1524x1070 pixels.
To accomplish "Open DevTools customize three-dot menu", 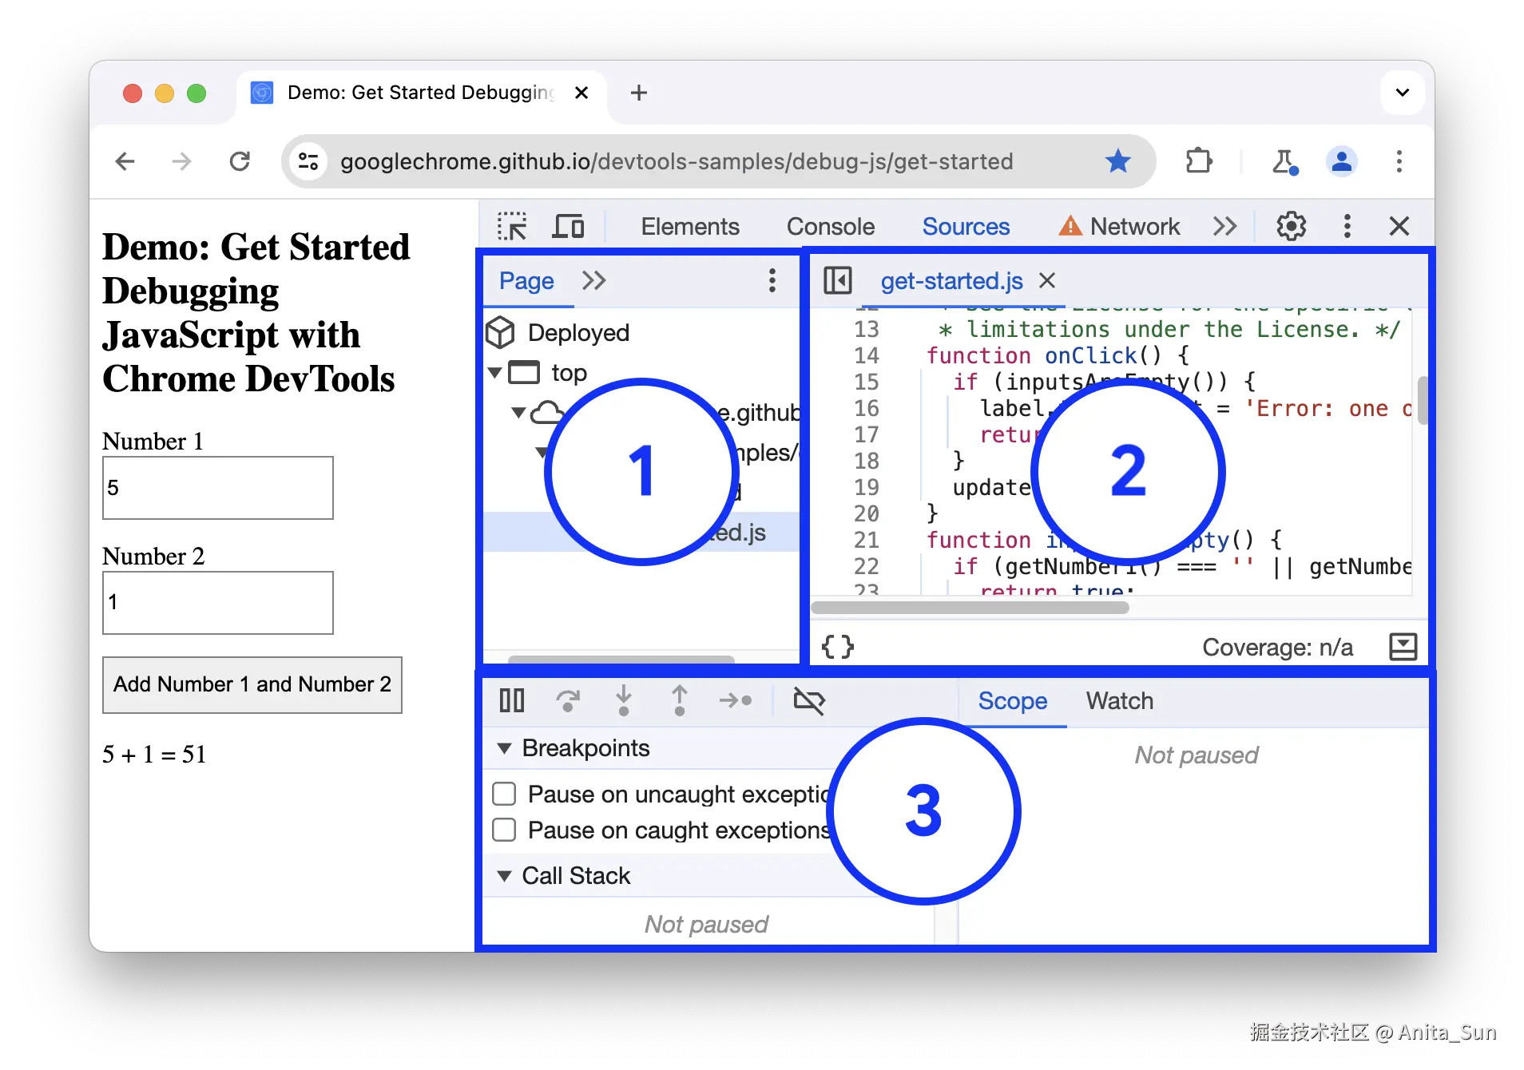I will click(x=1347, y=227).
